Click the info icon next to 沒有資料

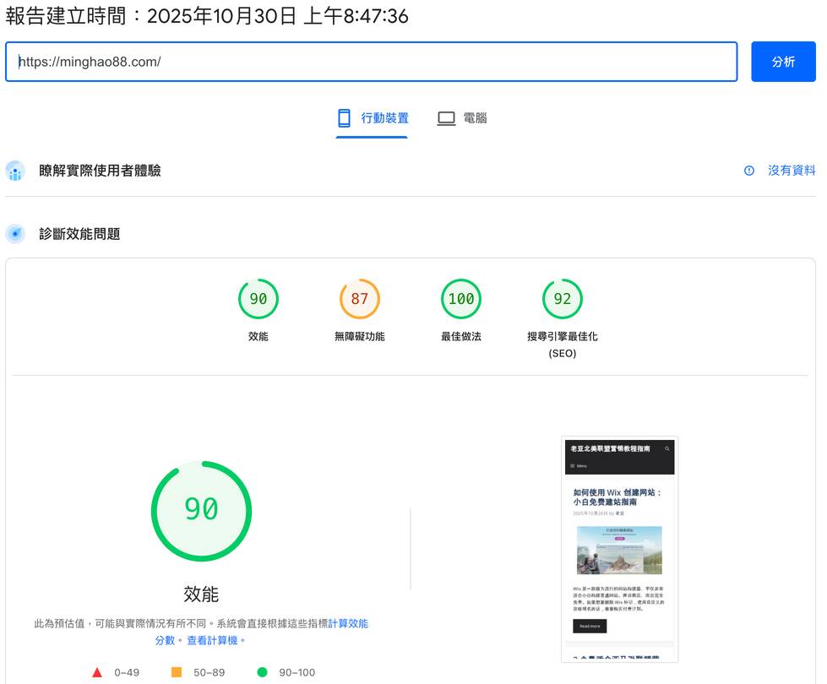tap(748, 170)
